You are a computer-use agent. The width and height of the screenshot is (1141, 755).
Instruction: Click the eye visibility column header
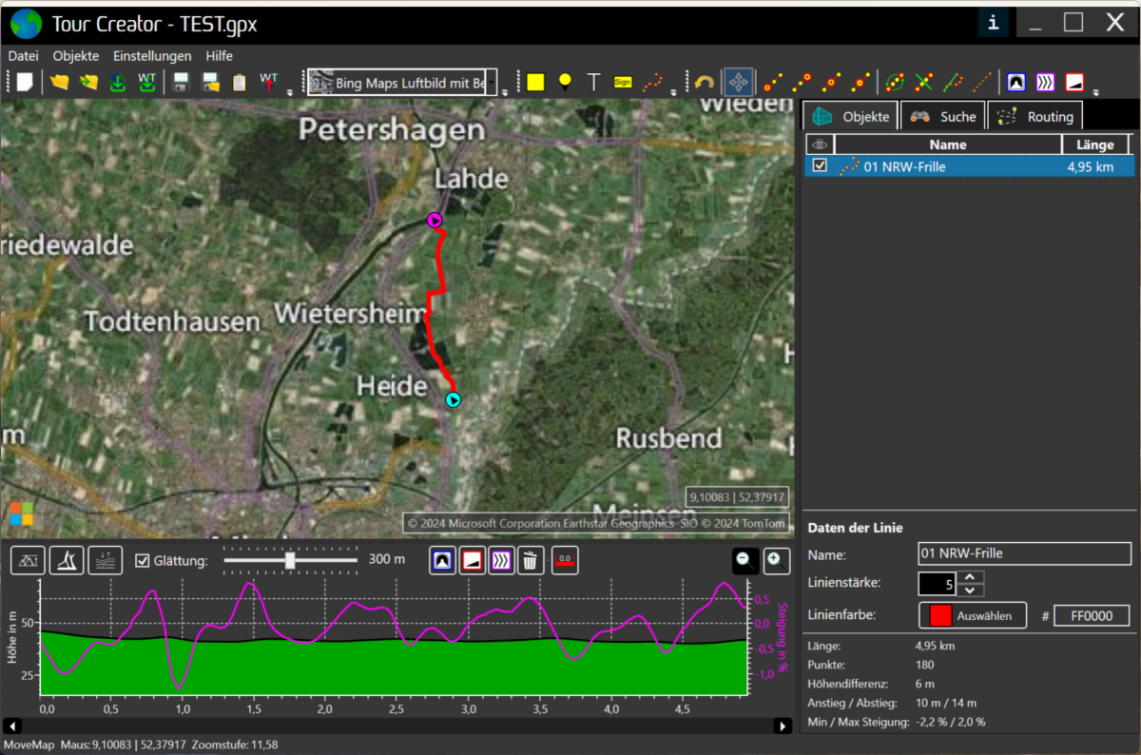(x=820, y=145)
